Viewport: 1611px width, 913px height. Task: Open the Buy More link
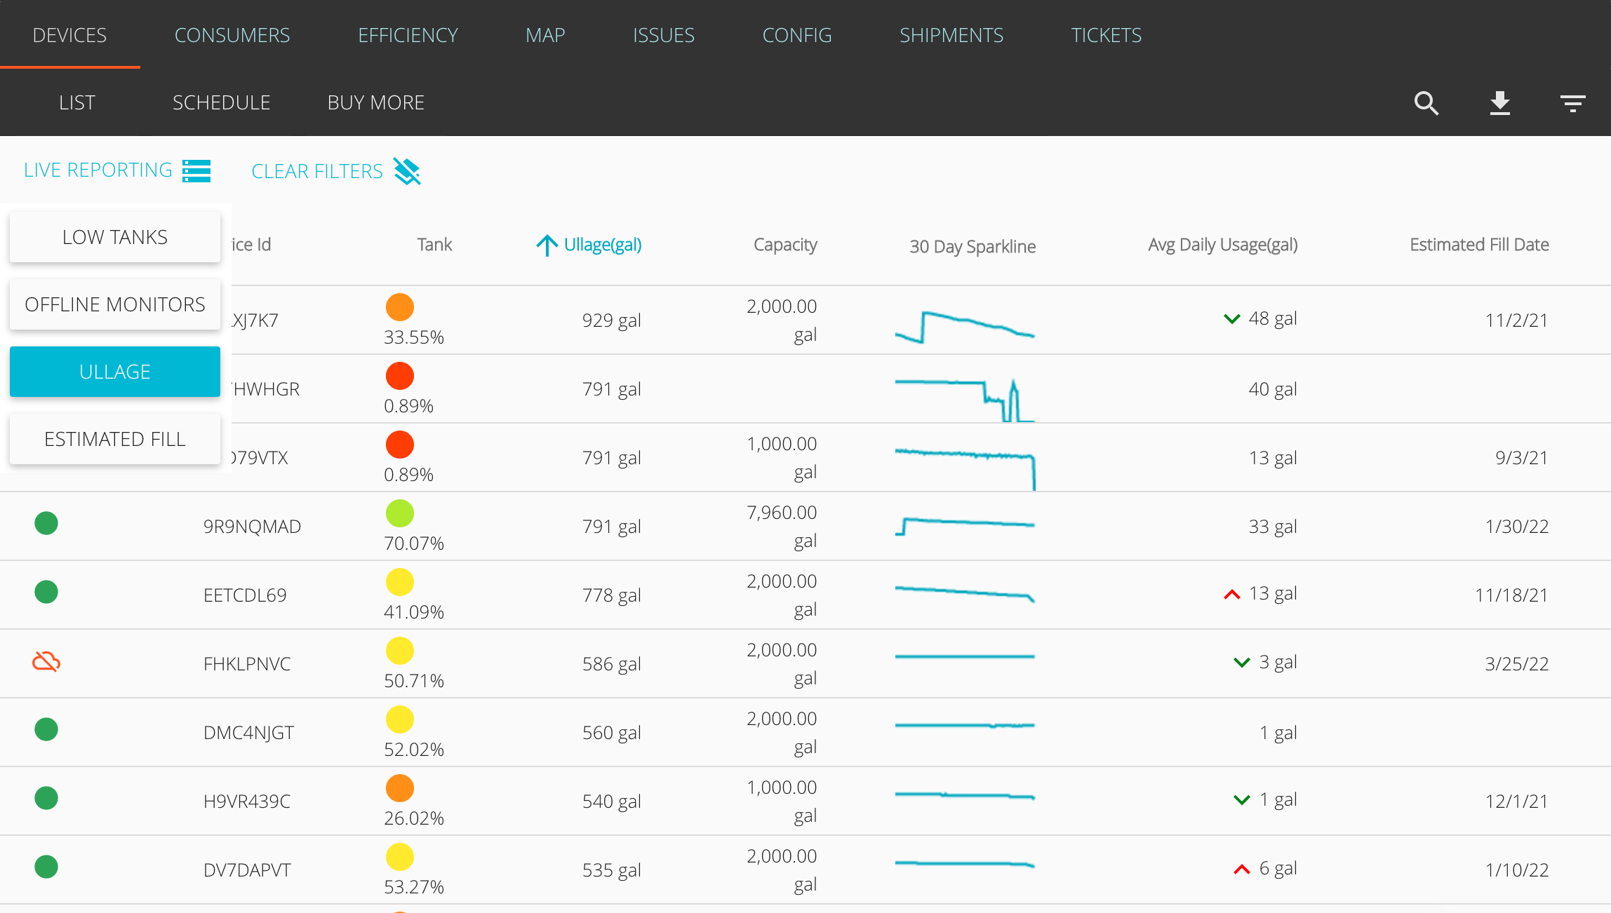tap(375, 102)
